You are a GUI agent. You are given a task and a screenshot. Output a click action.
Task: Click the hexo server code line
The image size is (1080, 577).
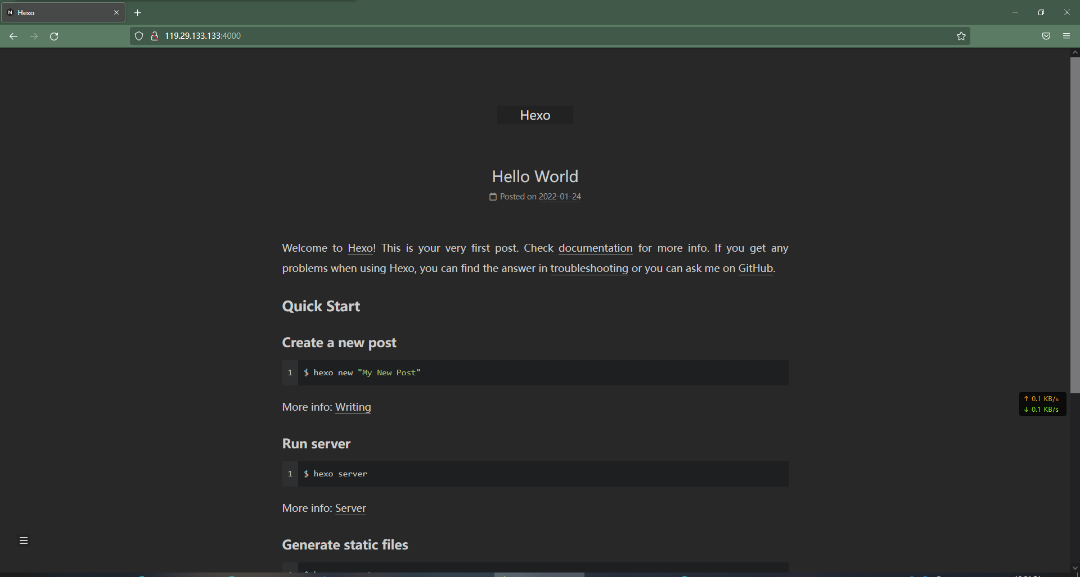coord(335,474)
